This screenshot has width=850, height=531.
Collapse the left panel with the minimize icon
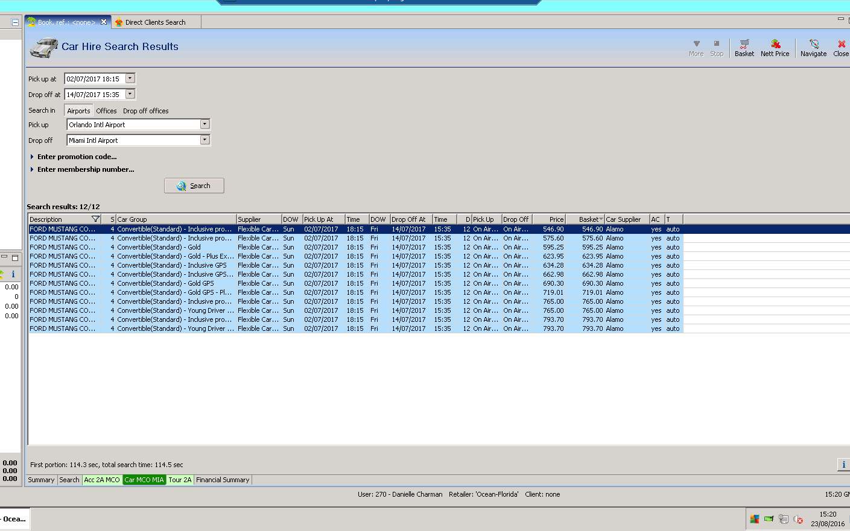(15, 22)
